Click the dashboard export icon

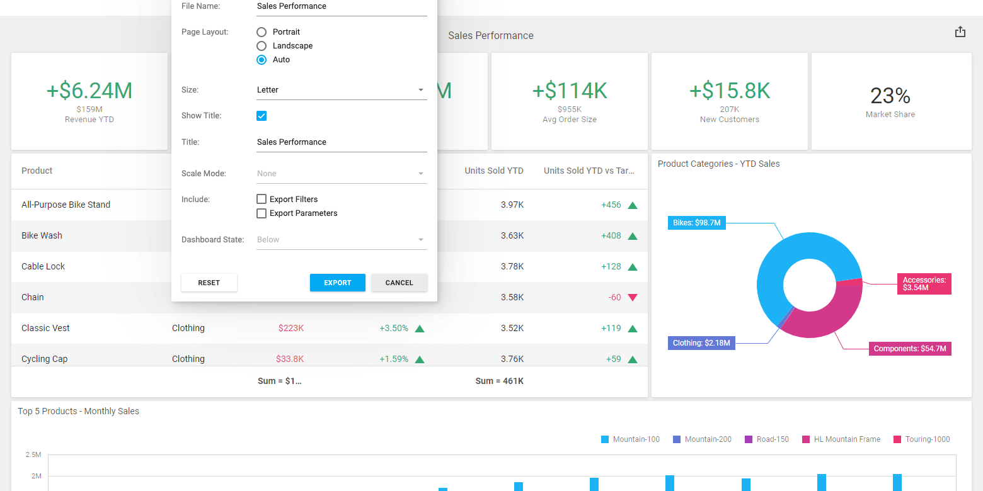tap(960, 32)
